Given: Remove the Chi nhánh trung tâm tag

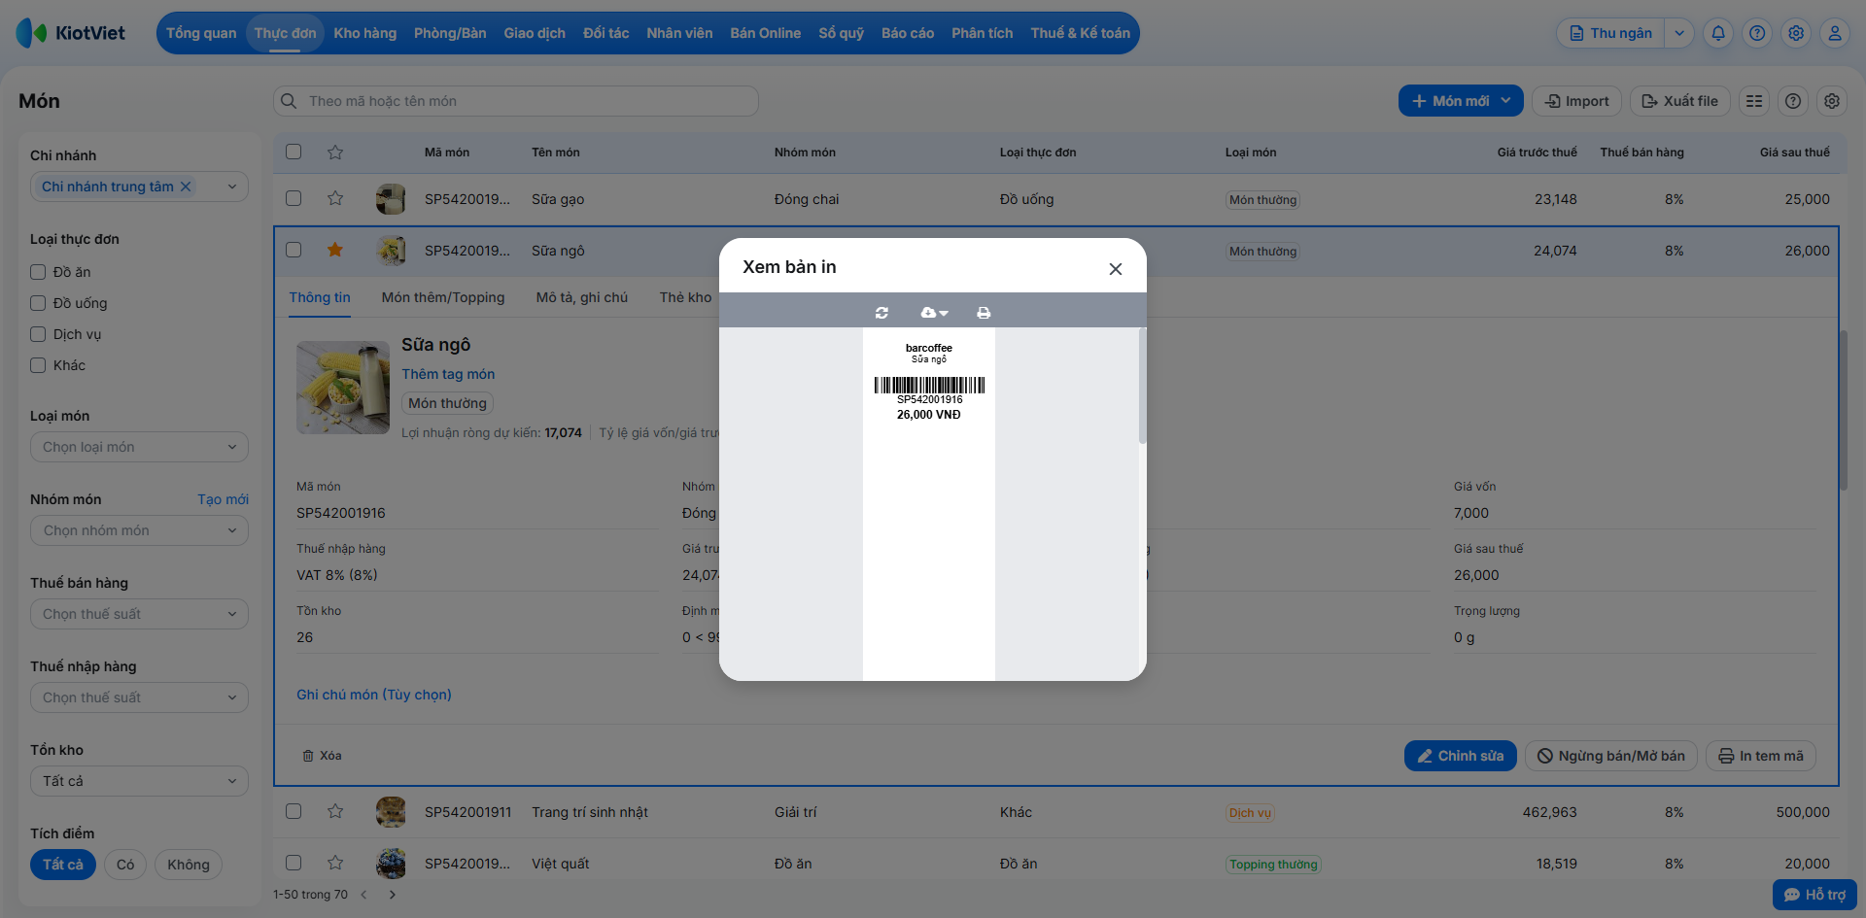Looking at the screenshot, I should coord(186,187).
